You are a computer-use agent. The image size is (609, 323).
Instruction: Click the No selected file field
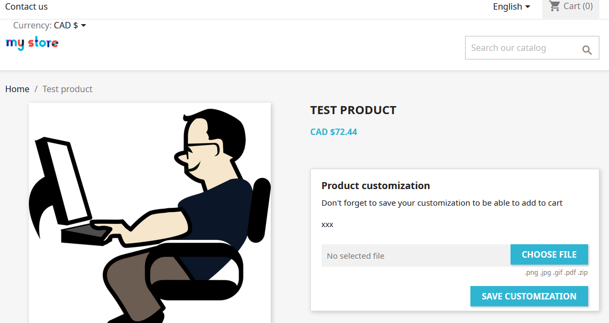point(416,256)
